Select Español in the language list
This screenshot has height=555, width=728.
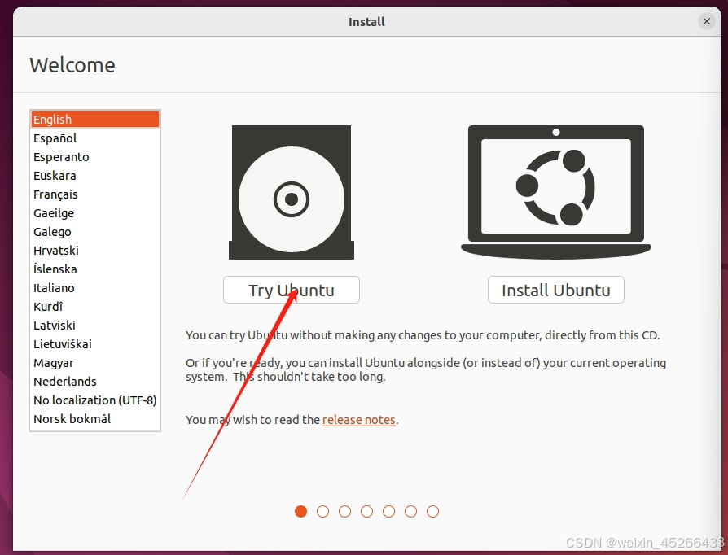pos(95,138)
